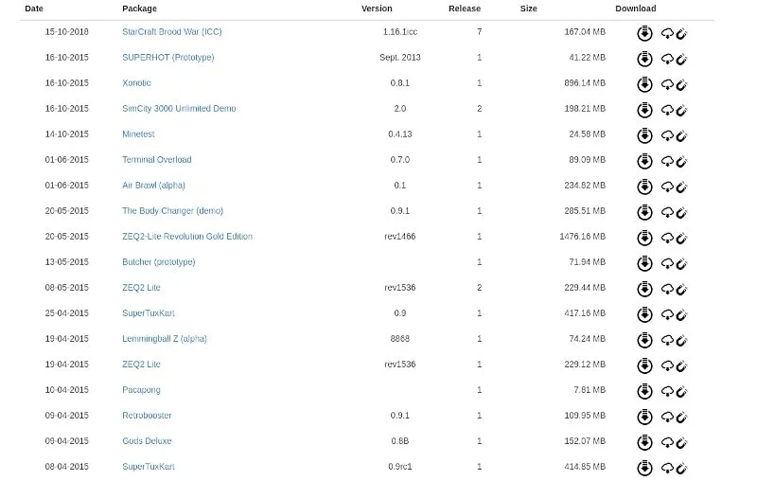The image size is (757, 481).
Task: Click the Size column header
Action: click(528, 9)
